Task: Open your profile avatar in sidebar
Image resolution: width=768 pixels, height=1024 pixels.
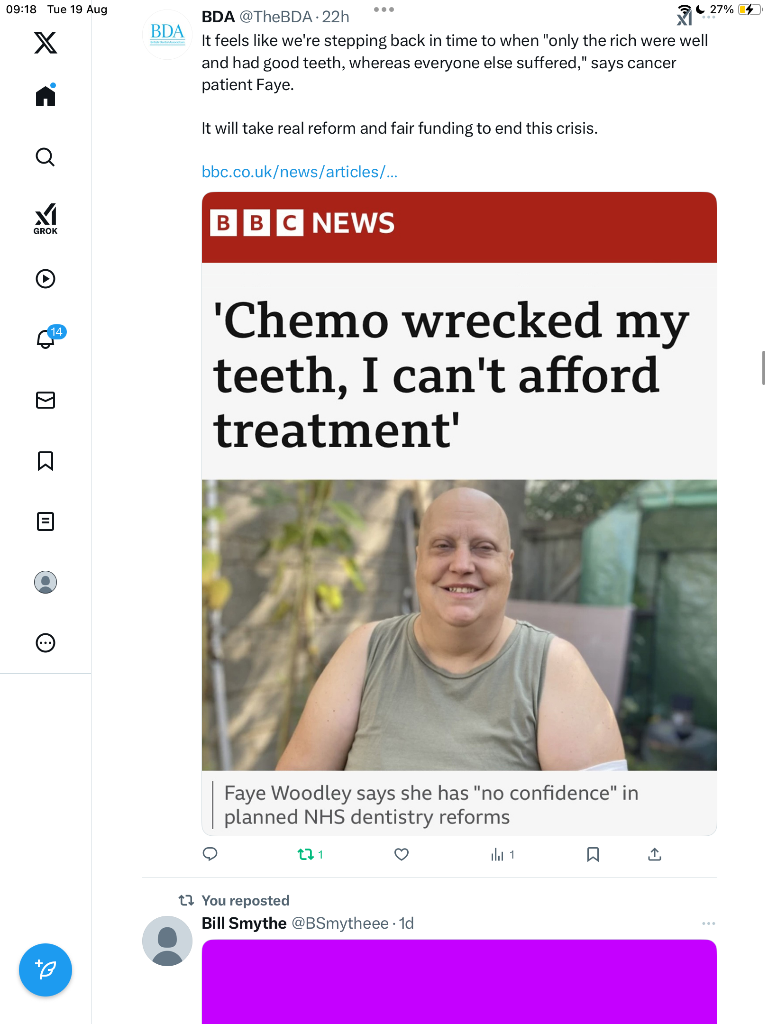Action: (x=46, y=582)
